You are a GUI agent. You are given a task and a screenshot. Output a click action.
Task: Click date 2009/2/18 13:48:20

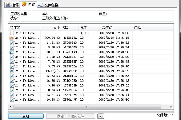click(x=114, y=52)
